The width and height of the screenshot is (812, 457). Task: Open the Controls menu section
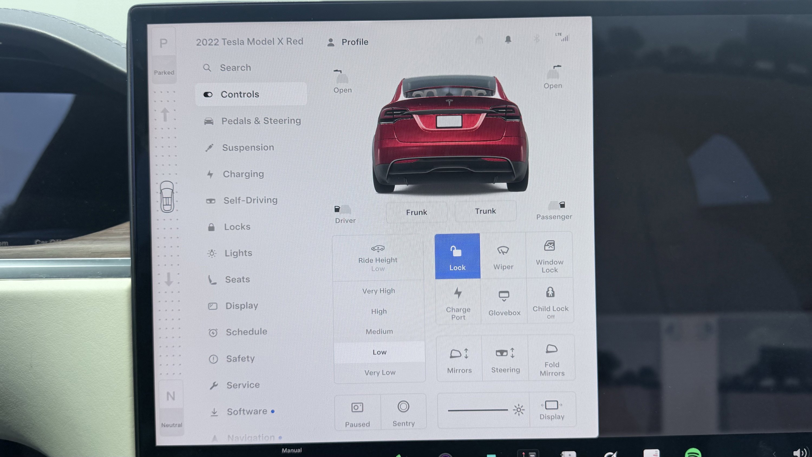point(251,94)
